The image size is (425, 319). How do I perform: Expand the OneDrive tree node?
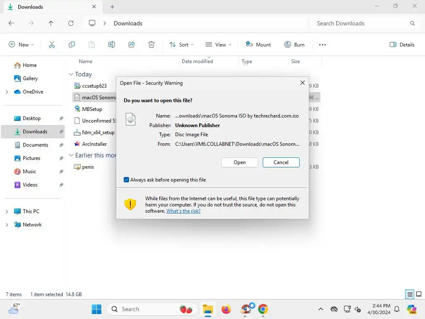click(x=7, y=92)
